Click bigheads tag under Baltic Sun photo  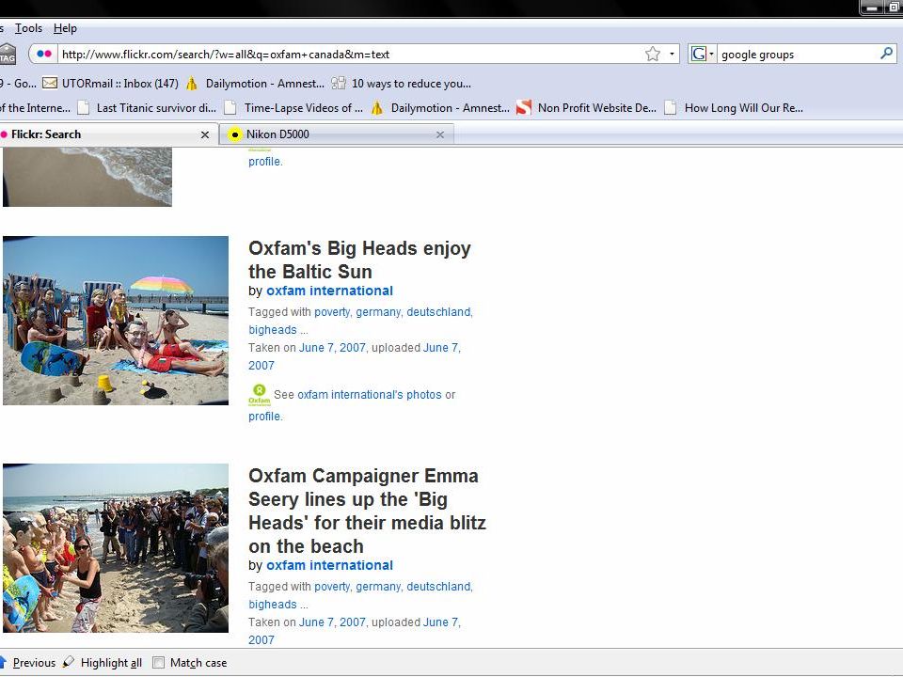[x=273, y=330]
